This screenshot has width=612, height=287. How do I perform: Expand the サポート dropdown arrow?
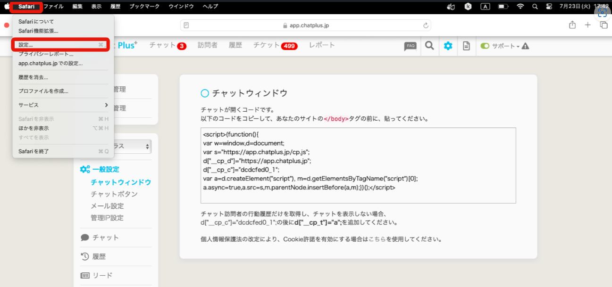[x=518, y=47]
